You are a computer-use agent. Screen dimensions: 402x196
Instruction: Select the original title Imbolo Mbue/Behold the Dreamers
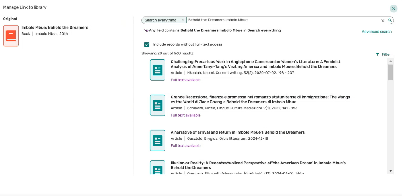tap(55, 28)
